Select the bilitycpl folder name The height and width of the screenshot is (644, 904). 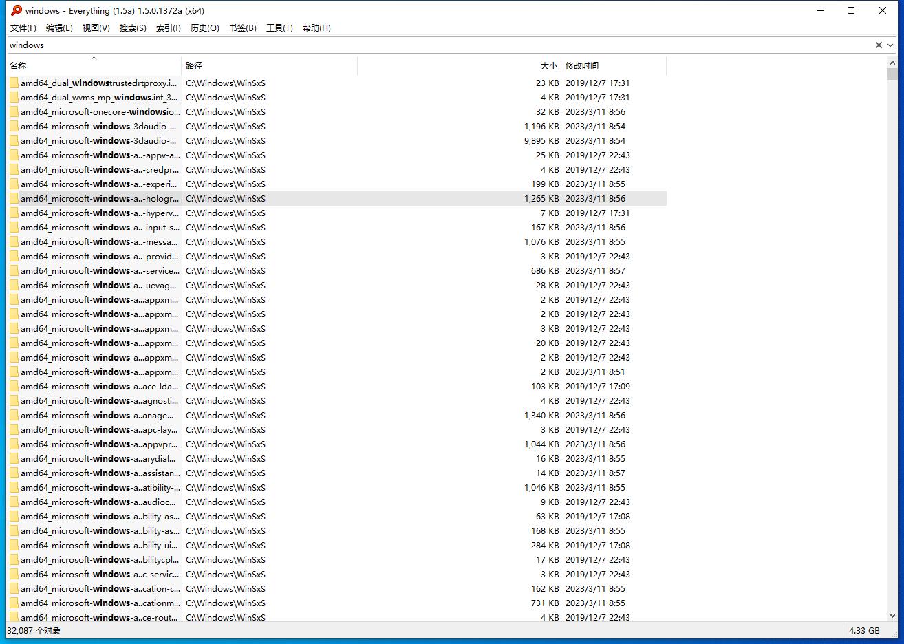click(100, 559)
